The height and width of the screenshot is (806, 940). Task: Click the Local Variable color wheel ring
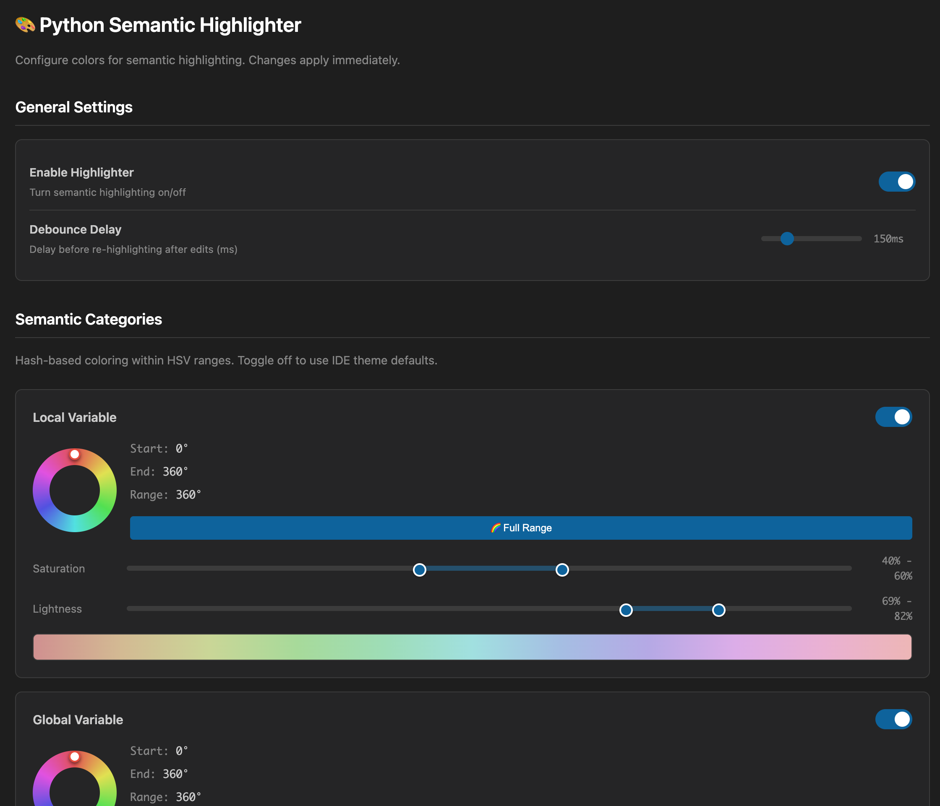pyautogui.click(x=41, y=491)
